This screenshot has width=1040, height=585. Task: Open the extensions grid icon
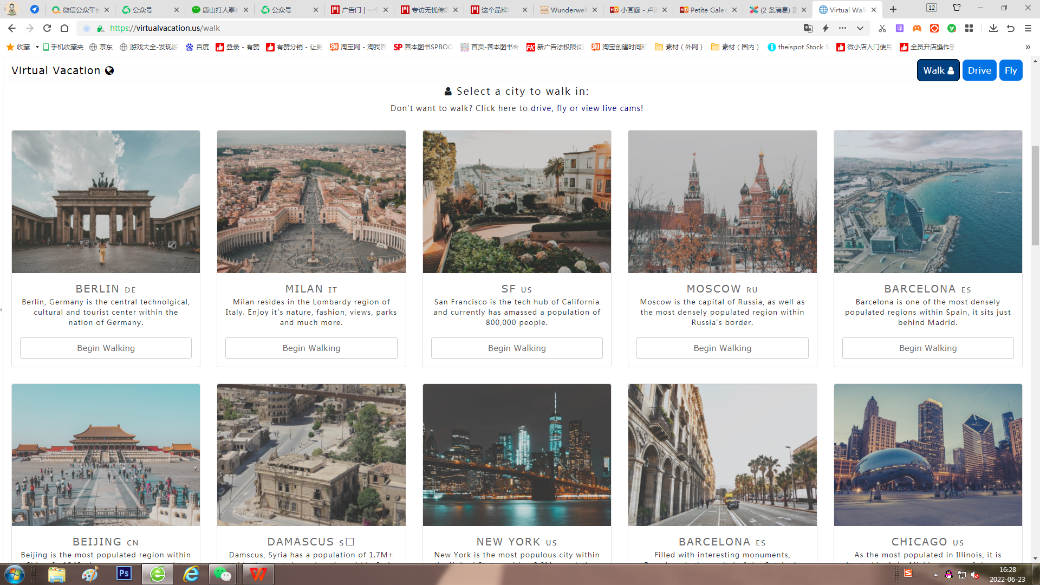pos(969,28)
